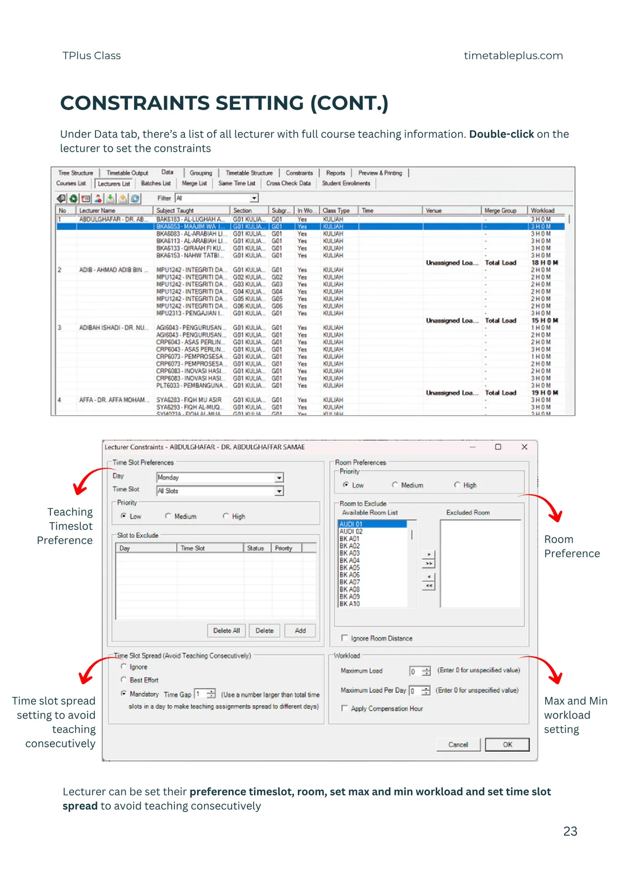
Task: Switch to the Data tab
Action: (x=167, y=172)
